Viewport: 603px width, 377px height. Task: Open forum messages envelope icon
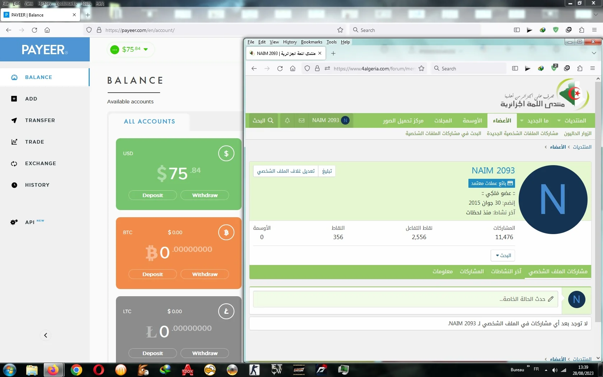(301, 121)
